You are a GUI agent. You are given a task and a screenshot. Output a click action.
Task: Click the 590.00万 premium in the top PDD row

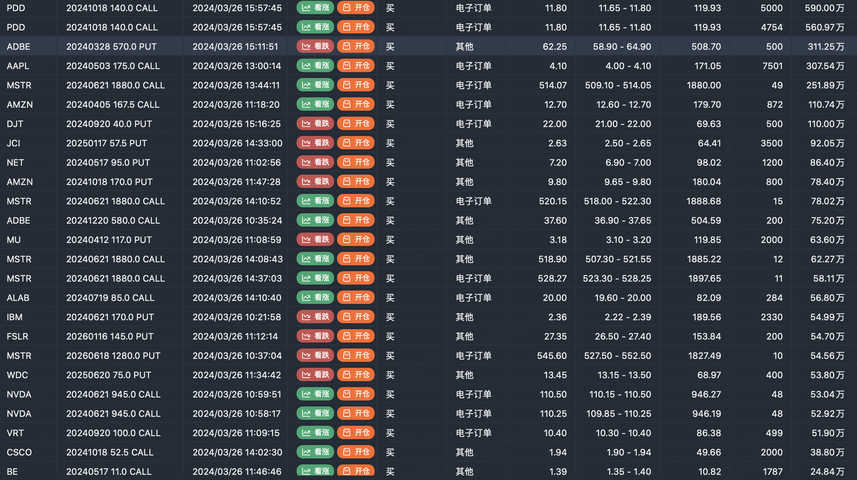824,8
